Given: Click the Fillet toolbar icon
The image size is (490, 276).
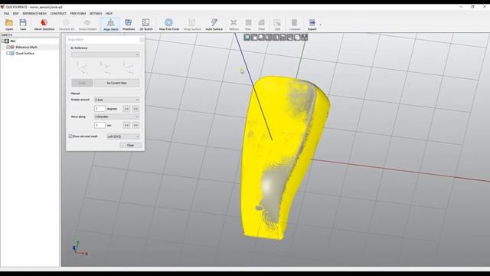Looking at the screenshot, I should point(262,23).
